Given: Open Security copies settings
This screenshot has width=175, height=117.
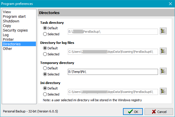Looking at the screenshot, I should [15, 30].
